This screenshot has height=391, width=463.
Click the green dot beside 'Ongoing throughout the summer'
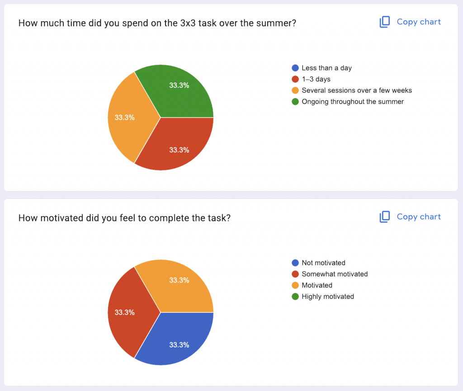295,102
